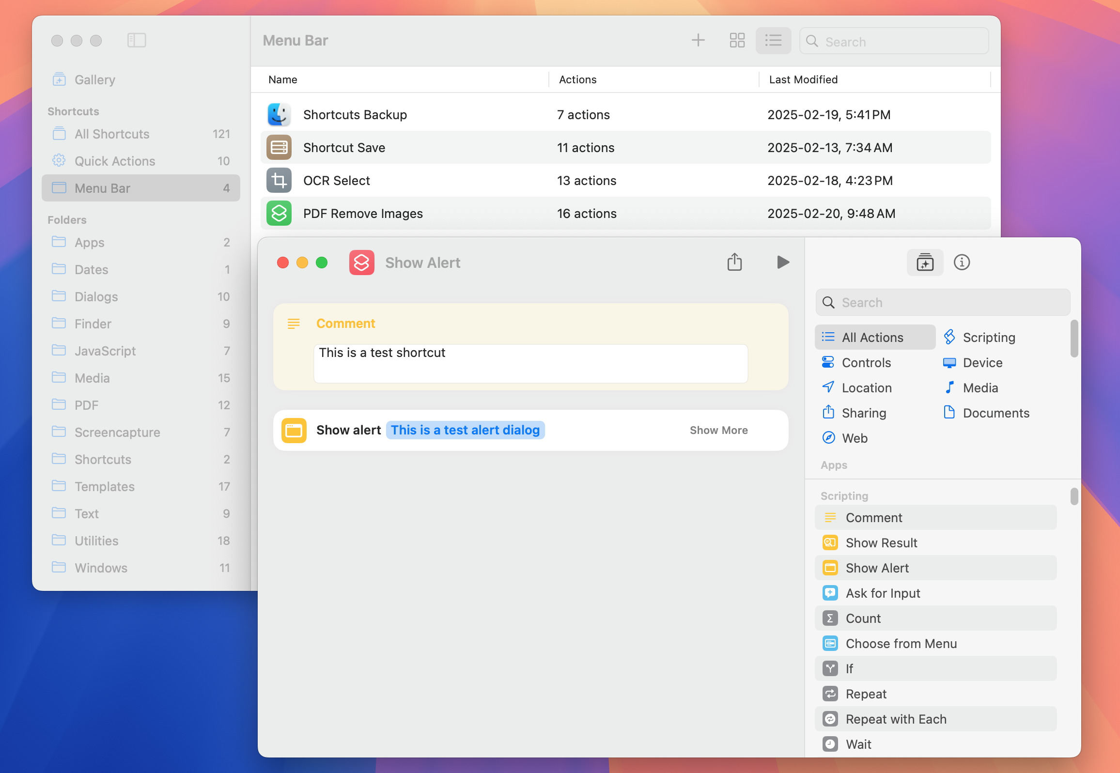Add the Ask for Input action
The image size is (1120, 773).
(x=935, y=593)
